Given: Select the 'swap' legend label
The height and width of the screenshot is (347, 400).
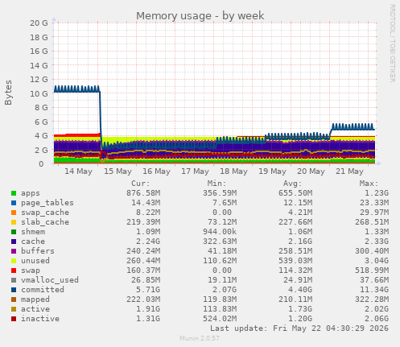Looking at the screenshot, I should (x=31, y=271).
